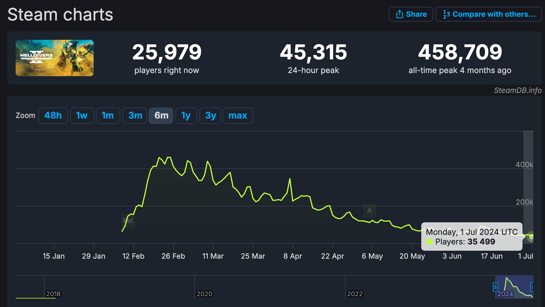Click the green data point at 1 Jul
545x307 pixels.
[x=531, y=237]
